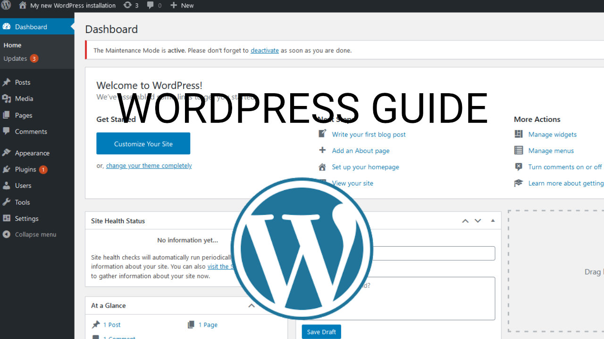
Task: Click the updates refresh icon in admin bar
Action: point(127,6)
